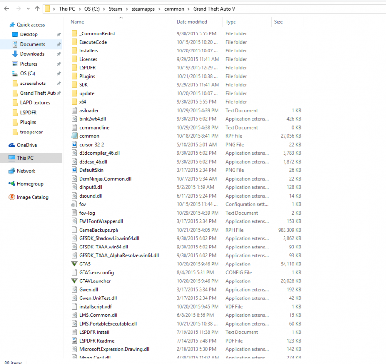Viewport: 386px width, 364px height.
Task: Select the GTAVLauncher application icon
Action: click(x=74, y=281)
